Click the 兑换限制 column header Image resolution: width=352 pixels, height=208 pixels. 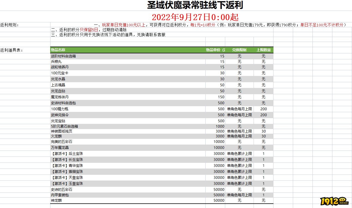(x=239, y=50)
